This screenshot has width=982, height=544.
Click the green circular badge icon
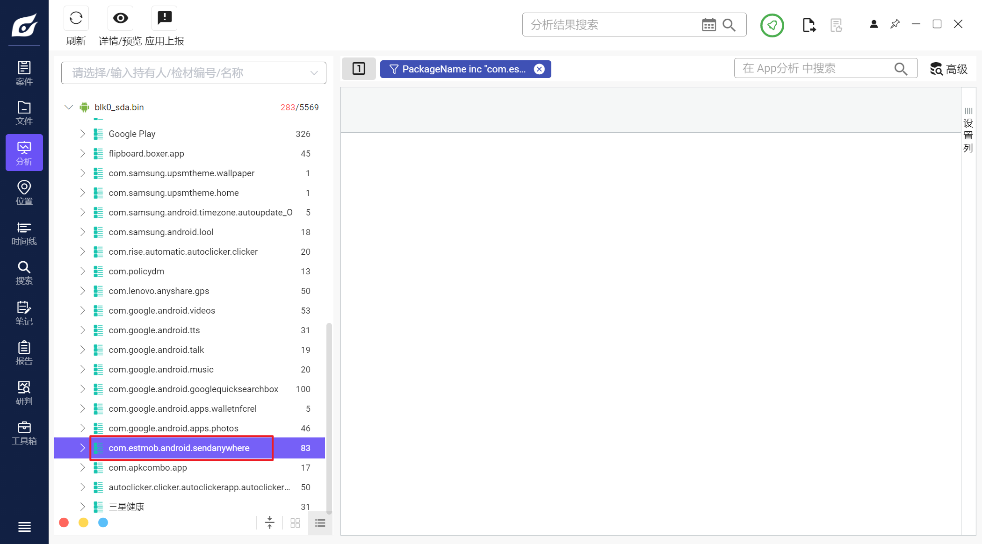(x=772, y=25)
